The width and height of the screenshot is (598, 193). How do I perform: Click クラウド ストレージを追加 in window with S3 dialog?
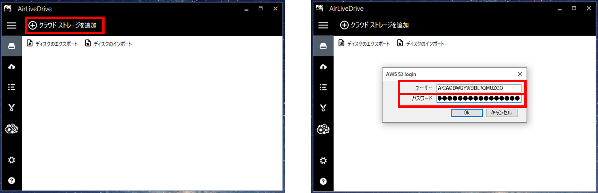click(374, 25)
